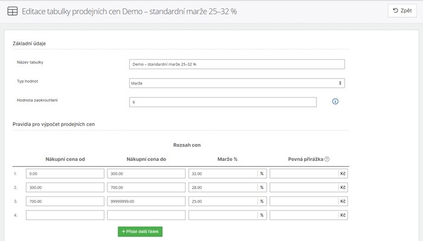Focus row 1 Pevná přirážka Kč field
The width and height of the screenshot is (423, 241).
304,174
